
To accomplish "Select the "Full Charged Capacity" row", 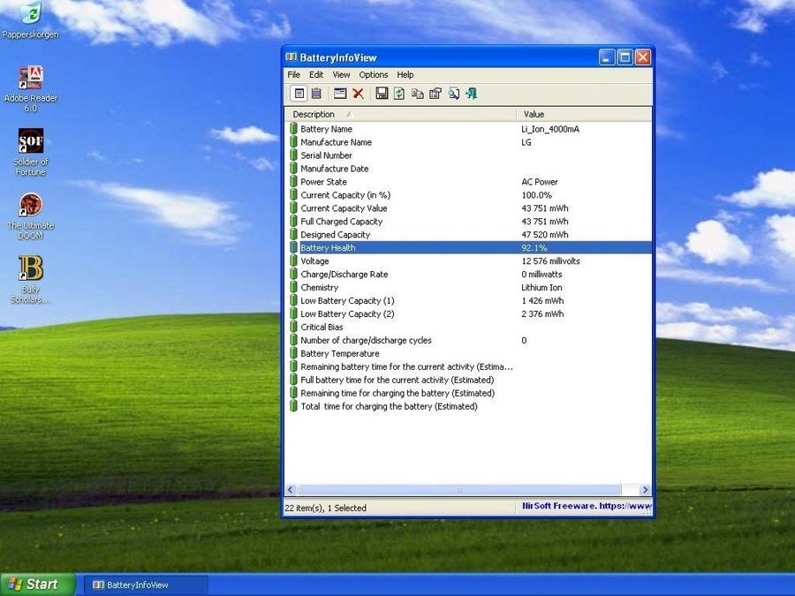I will click(468, 222).
